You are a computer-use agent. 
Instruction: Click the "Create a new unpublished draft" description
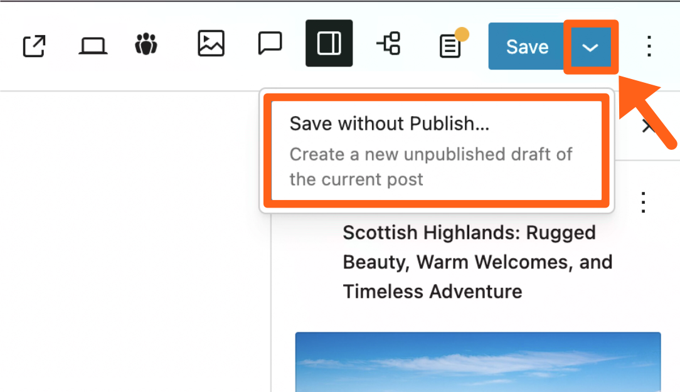430,167
